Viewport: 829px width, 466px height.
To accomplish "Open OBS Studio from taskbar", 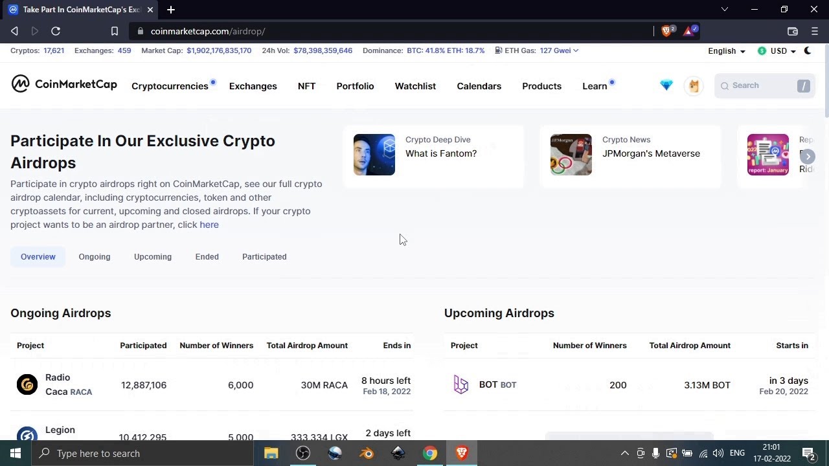I will [x=303, y=453].
